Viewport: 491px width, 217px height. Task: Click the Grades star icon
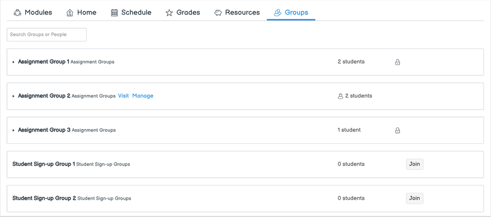coord(169,13)
